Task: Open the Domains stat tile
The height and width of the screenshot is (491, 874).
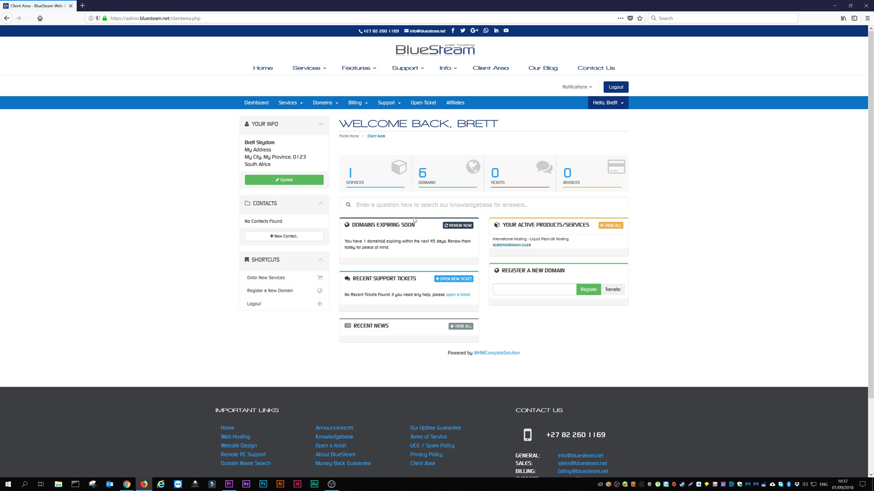Action: [447, 173]
